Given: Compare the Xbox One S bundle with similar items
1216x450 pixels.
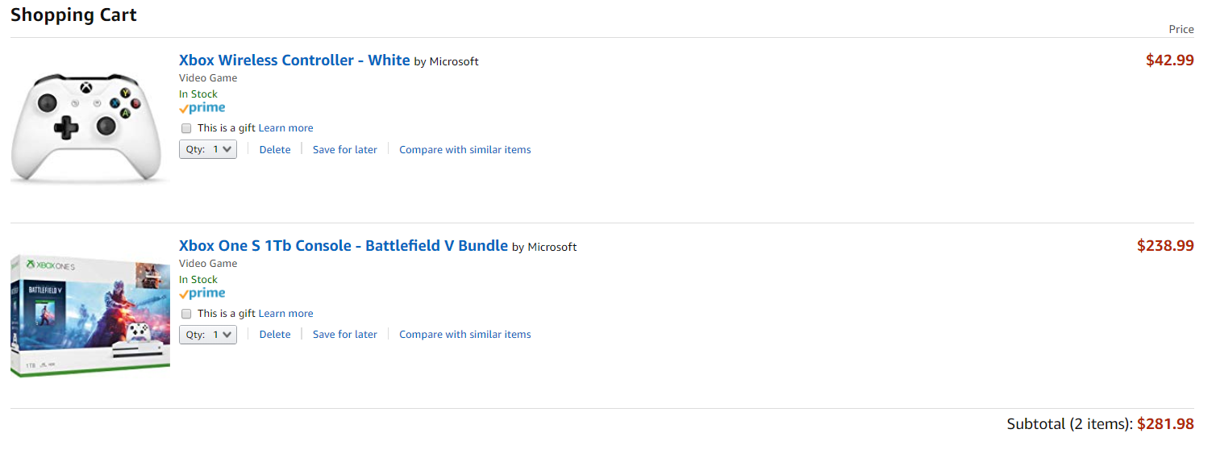Looking at the screenshot, I should pyautogui.click(x=464, y=335).
